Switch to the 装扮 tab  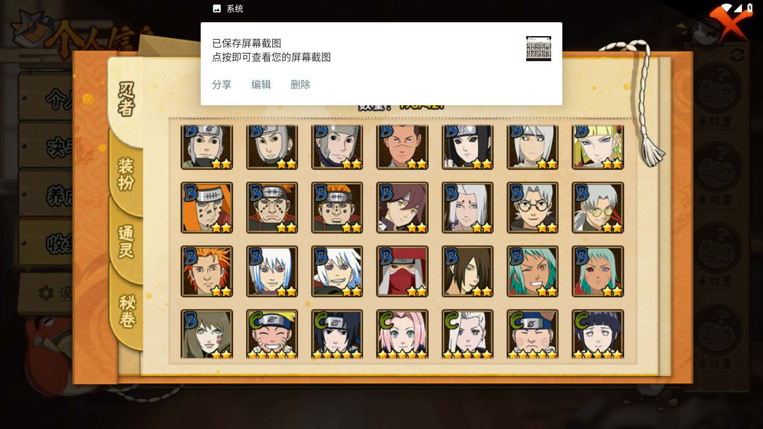pos(126,174)
